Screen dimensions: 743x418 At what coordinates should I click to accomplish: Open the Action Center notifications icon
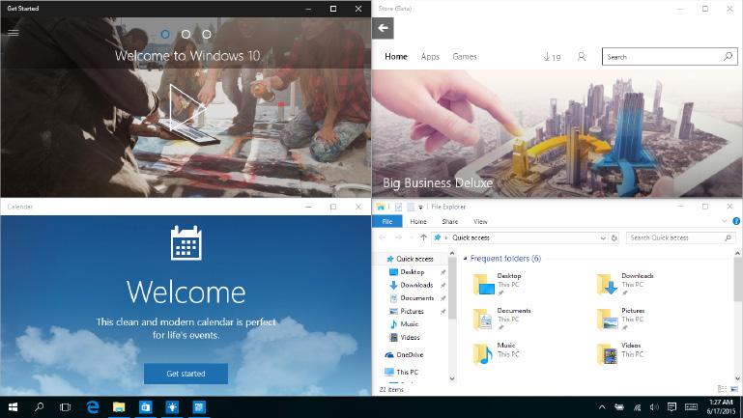[672, 407]
